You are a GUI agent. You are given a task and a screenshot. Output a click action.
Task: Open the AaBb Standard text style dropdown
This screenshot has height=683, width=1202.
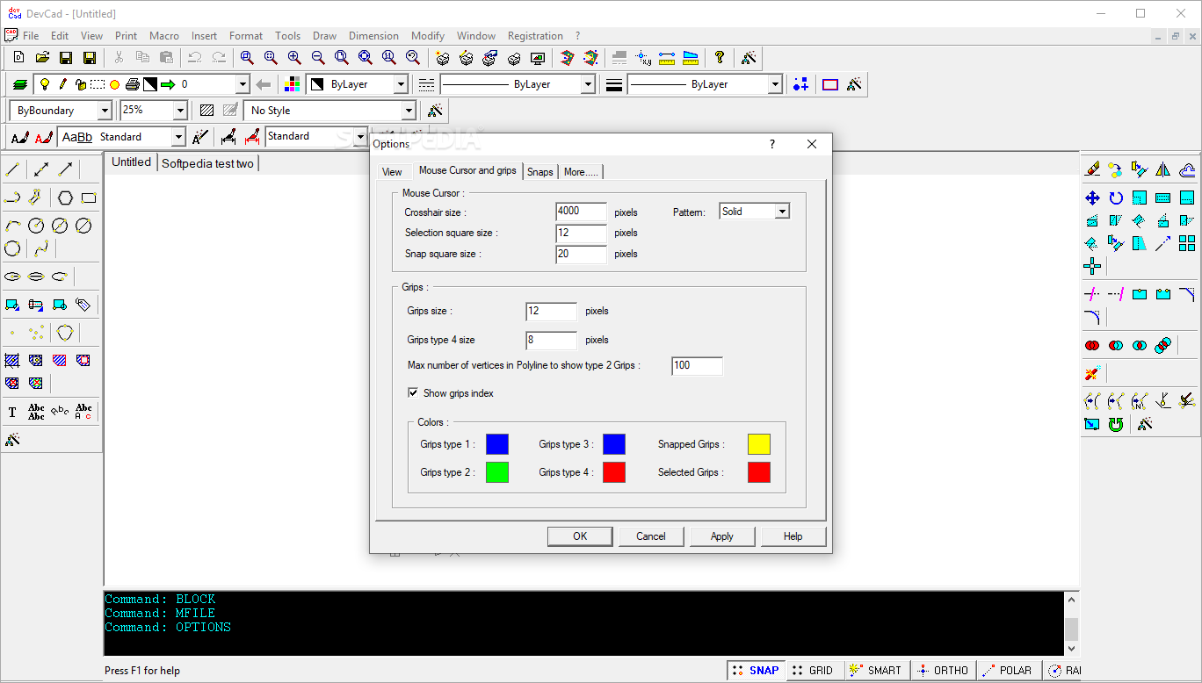(178, 137)
